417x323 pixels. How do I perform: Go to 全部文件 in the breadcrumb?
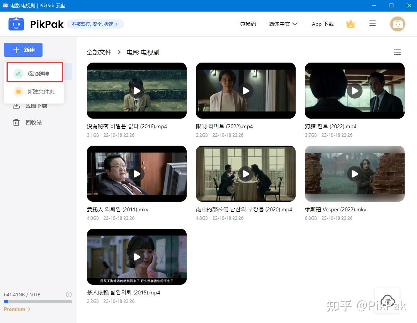pyautogui.click(x=99, y=52)
